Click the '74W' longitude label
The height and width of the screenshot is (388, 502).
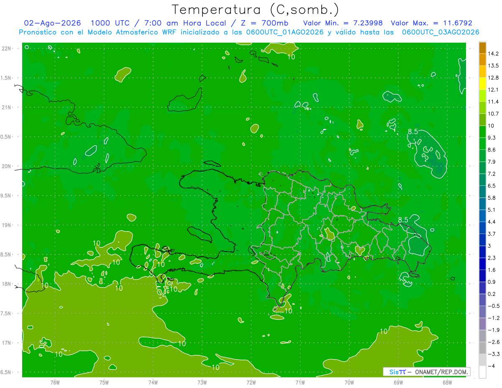click(153, 382)
